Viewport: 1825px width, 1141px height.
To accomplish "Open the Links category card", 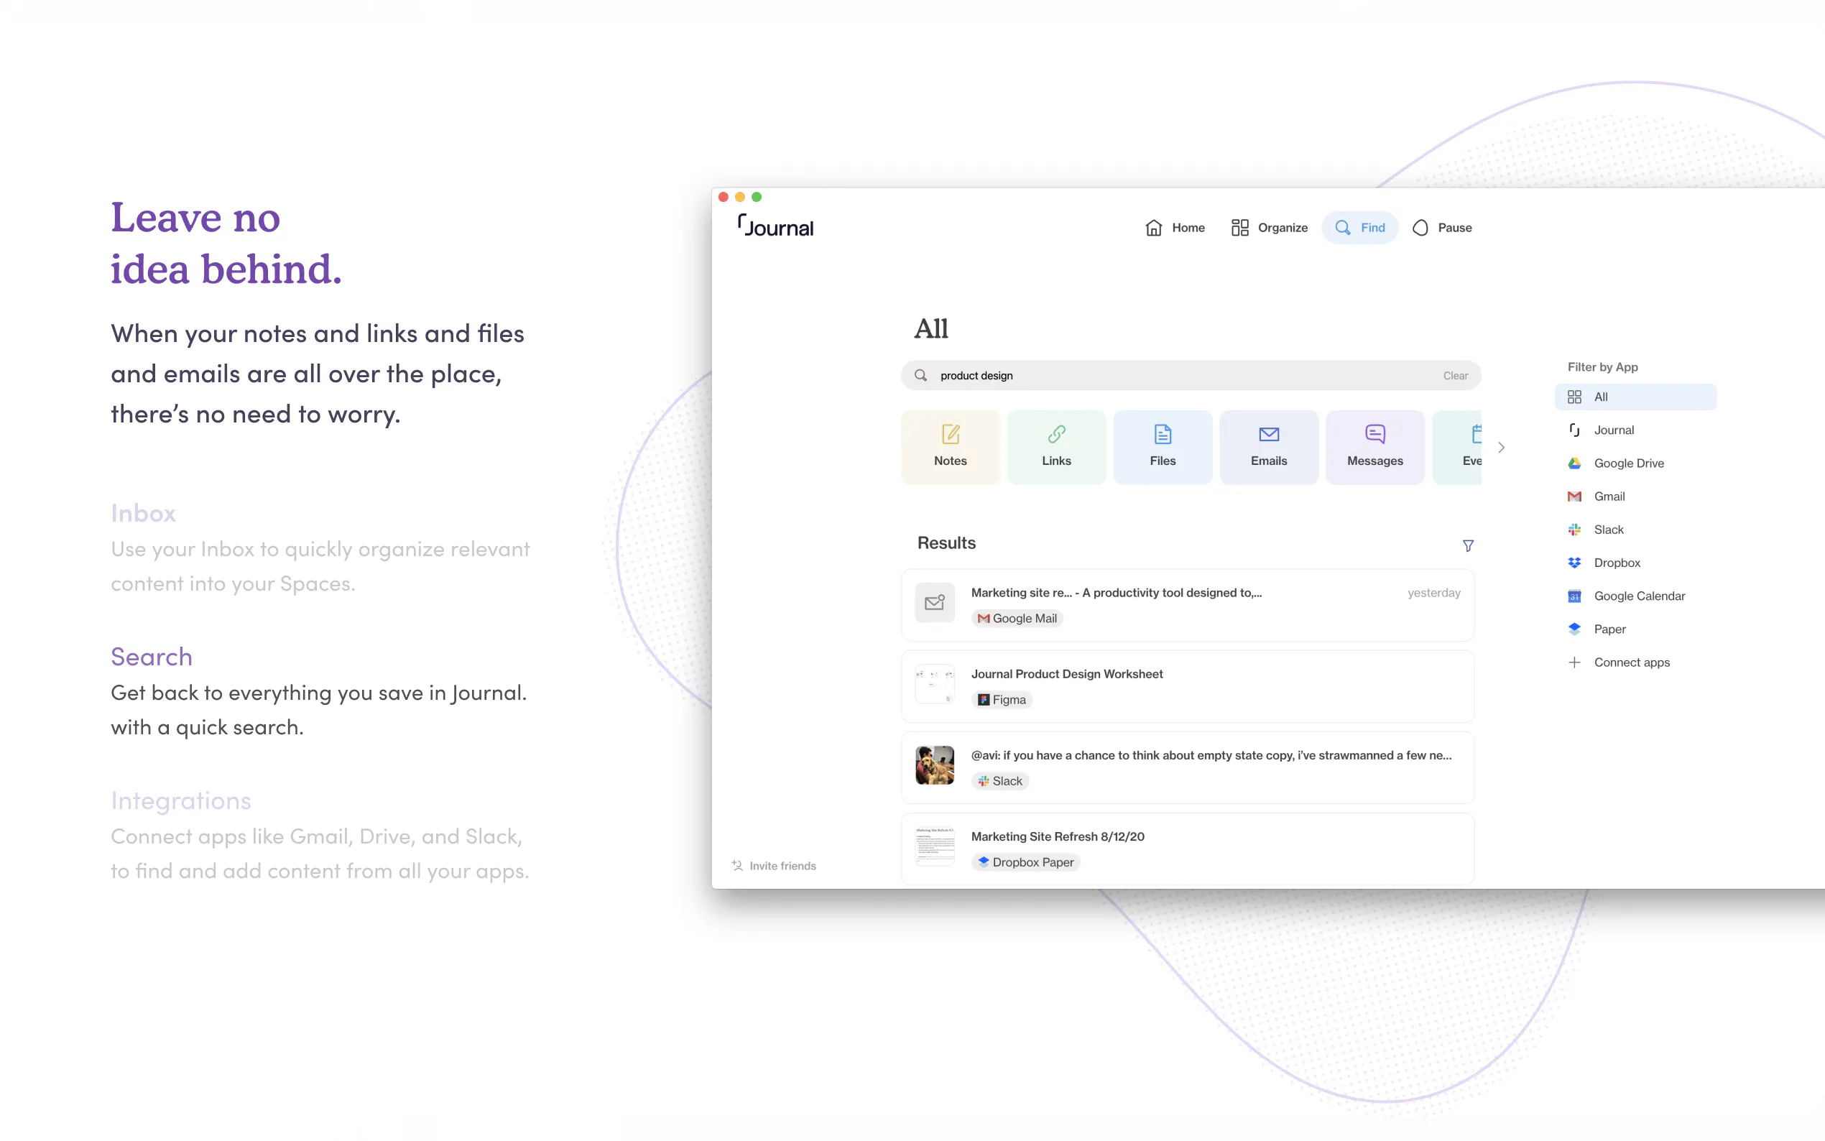I will (1056, 447).
